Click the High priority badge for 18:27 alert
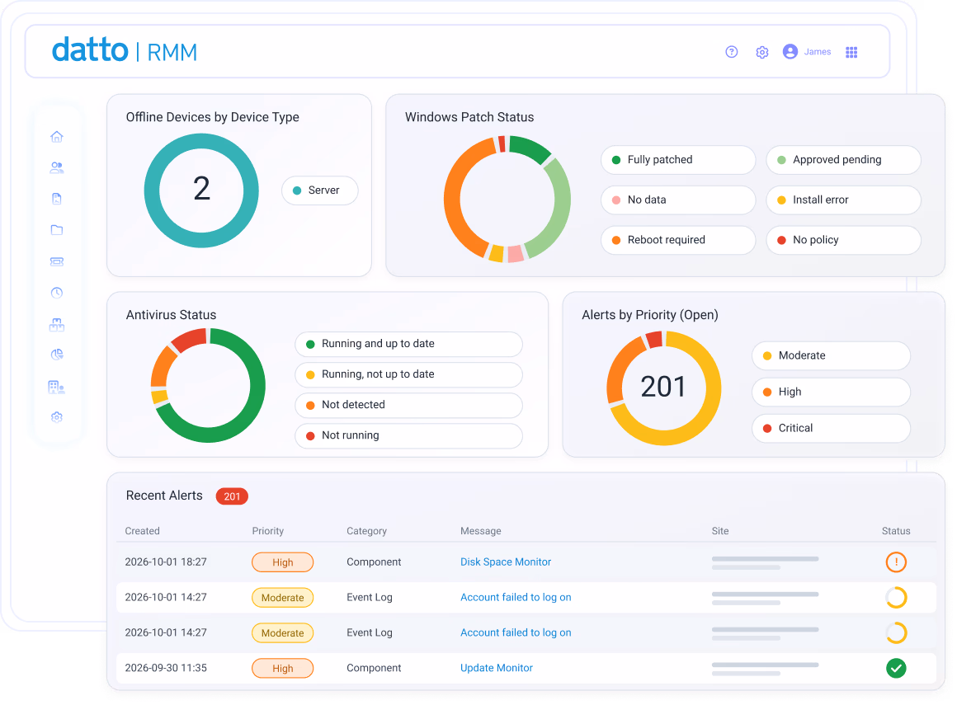This screenshot has width=957, height=705. tap(283, 562)
